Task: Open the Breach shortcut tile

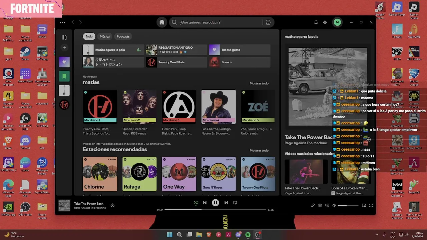Action: click(x=240, y=62)
